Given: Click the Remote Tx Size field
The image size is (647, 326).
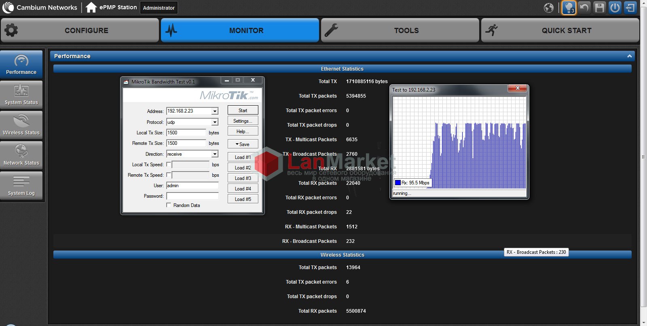Looking at the screenshot, I should click(x=186, y=143).
